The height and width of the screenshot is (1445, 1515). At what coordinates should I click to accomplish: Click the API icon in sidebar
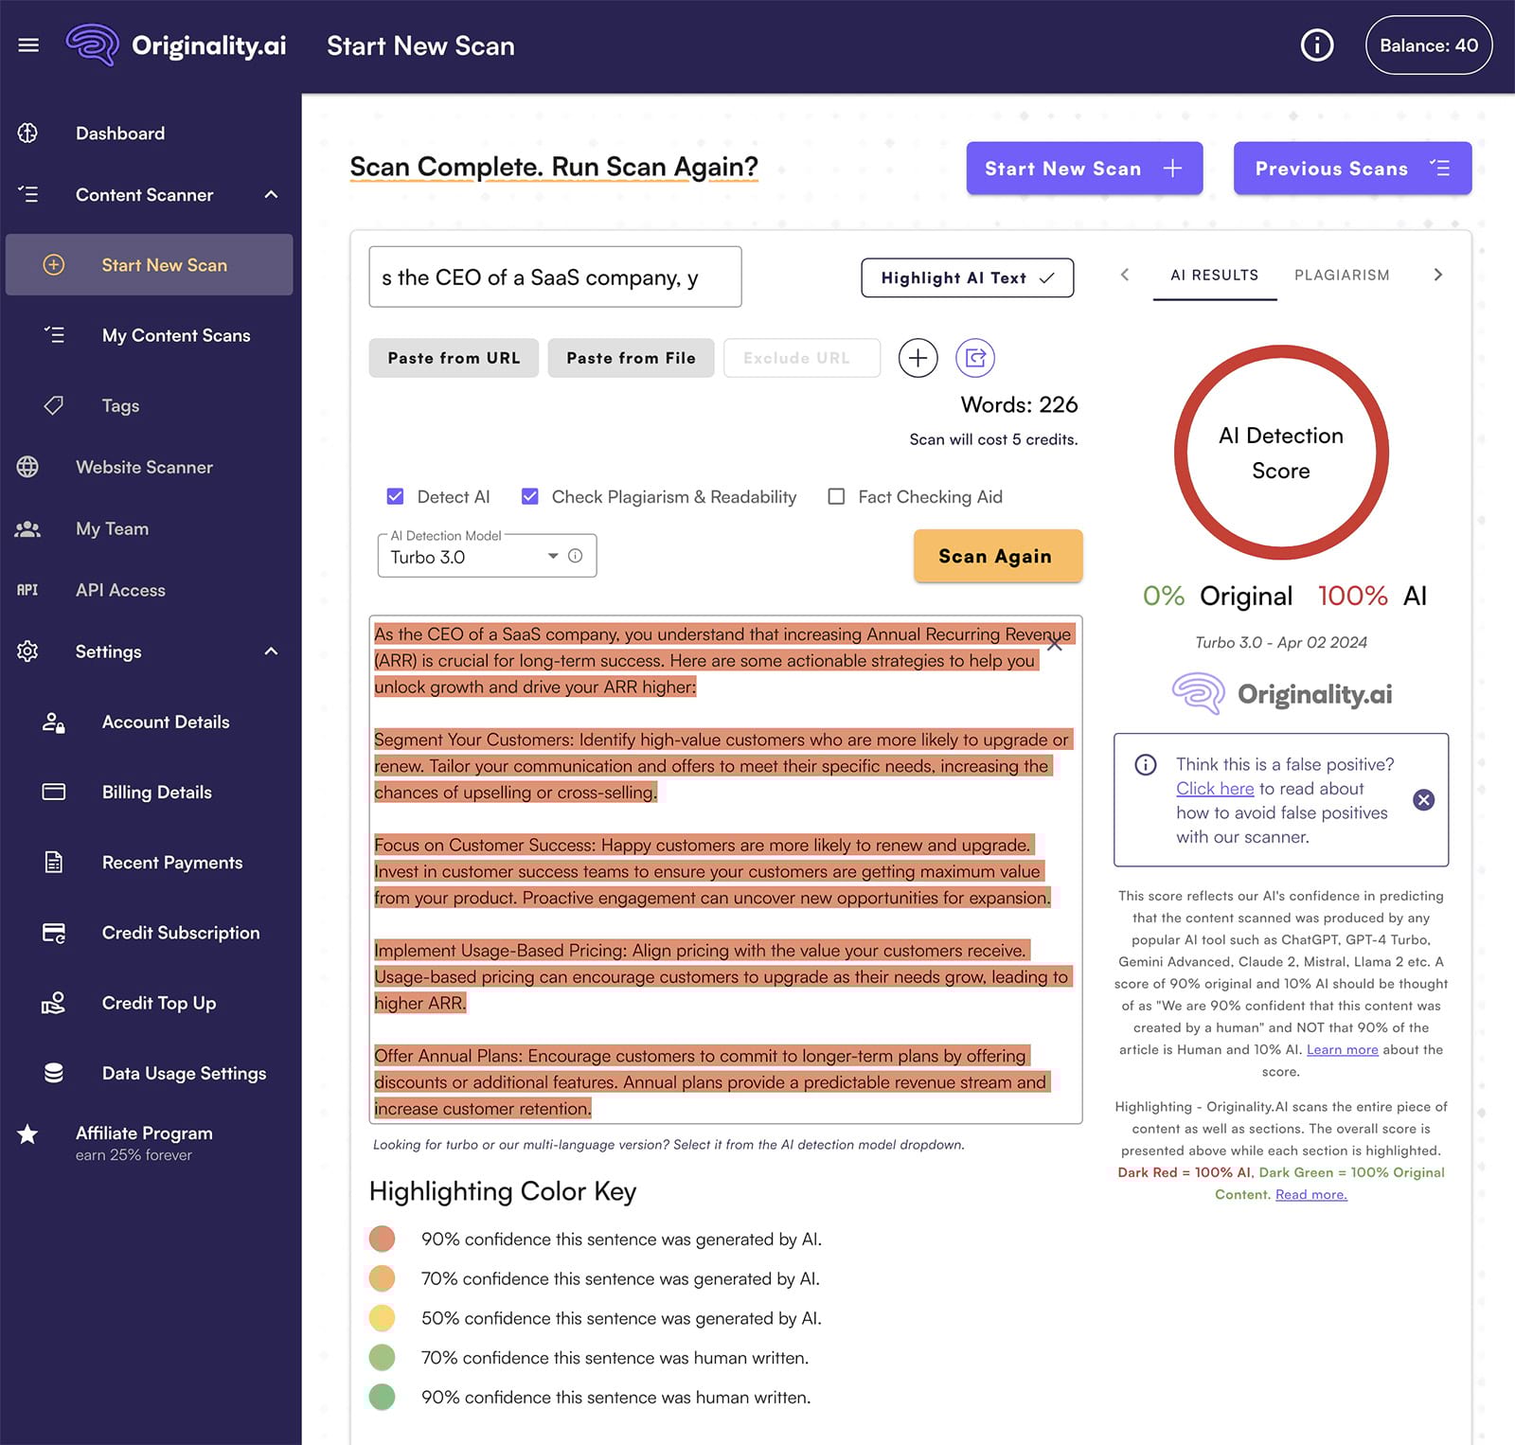(x=27, y=590)
